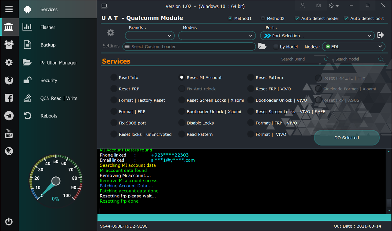Click the power icon at bottom left

[9, 222]
